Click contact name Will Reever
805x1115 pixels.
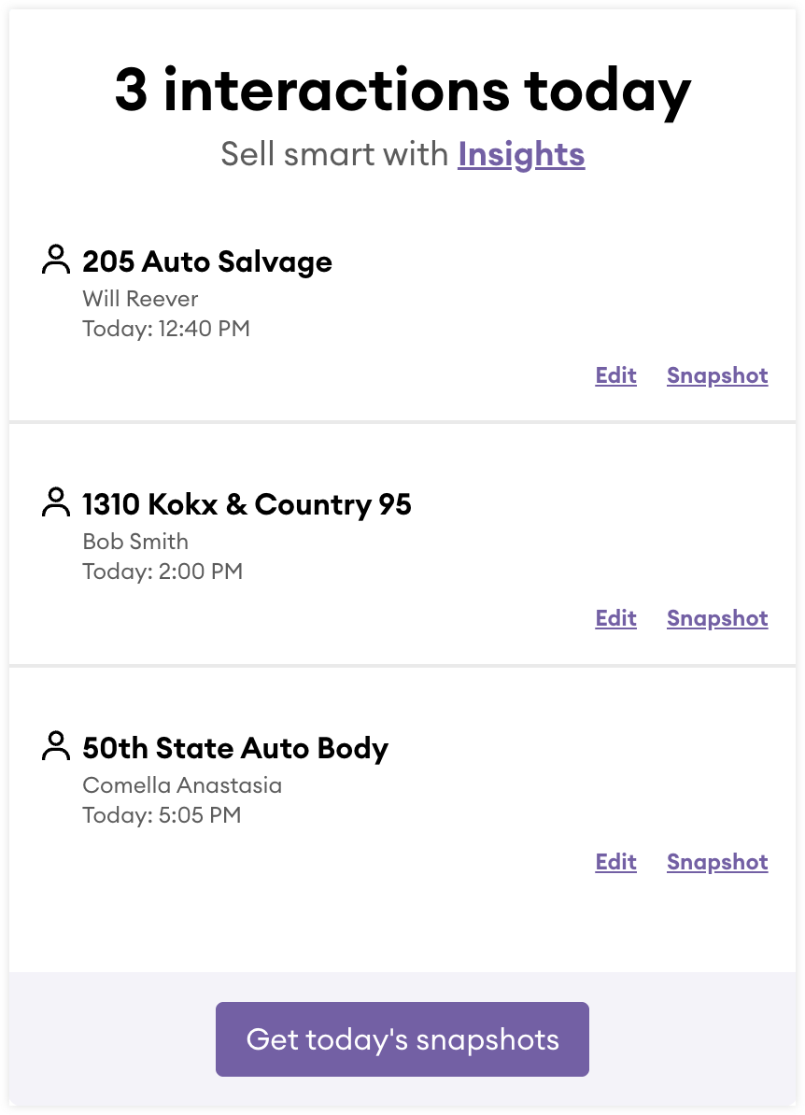coord(140,299)
